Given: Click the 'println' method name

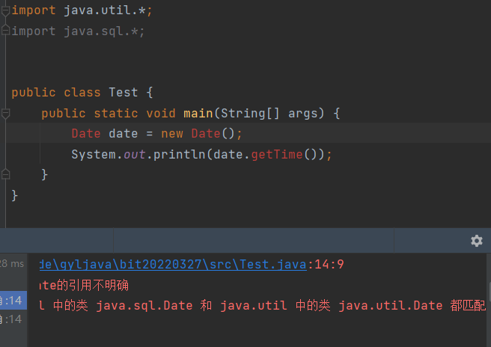Looking at the screenshot, I should 179,155.
